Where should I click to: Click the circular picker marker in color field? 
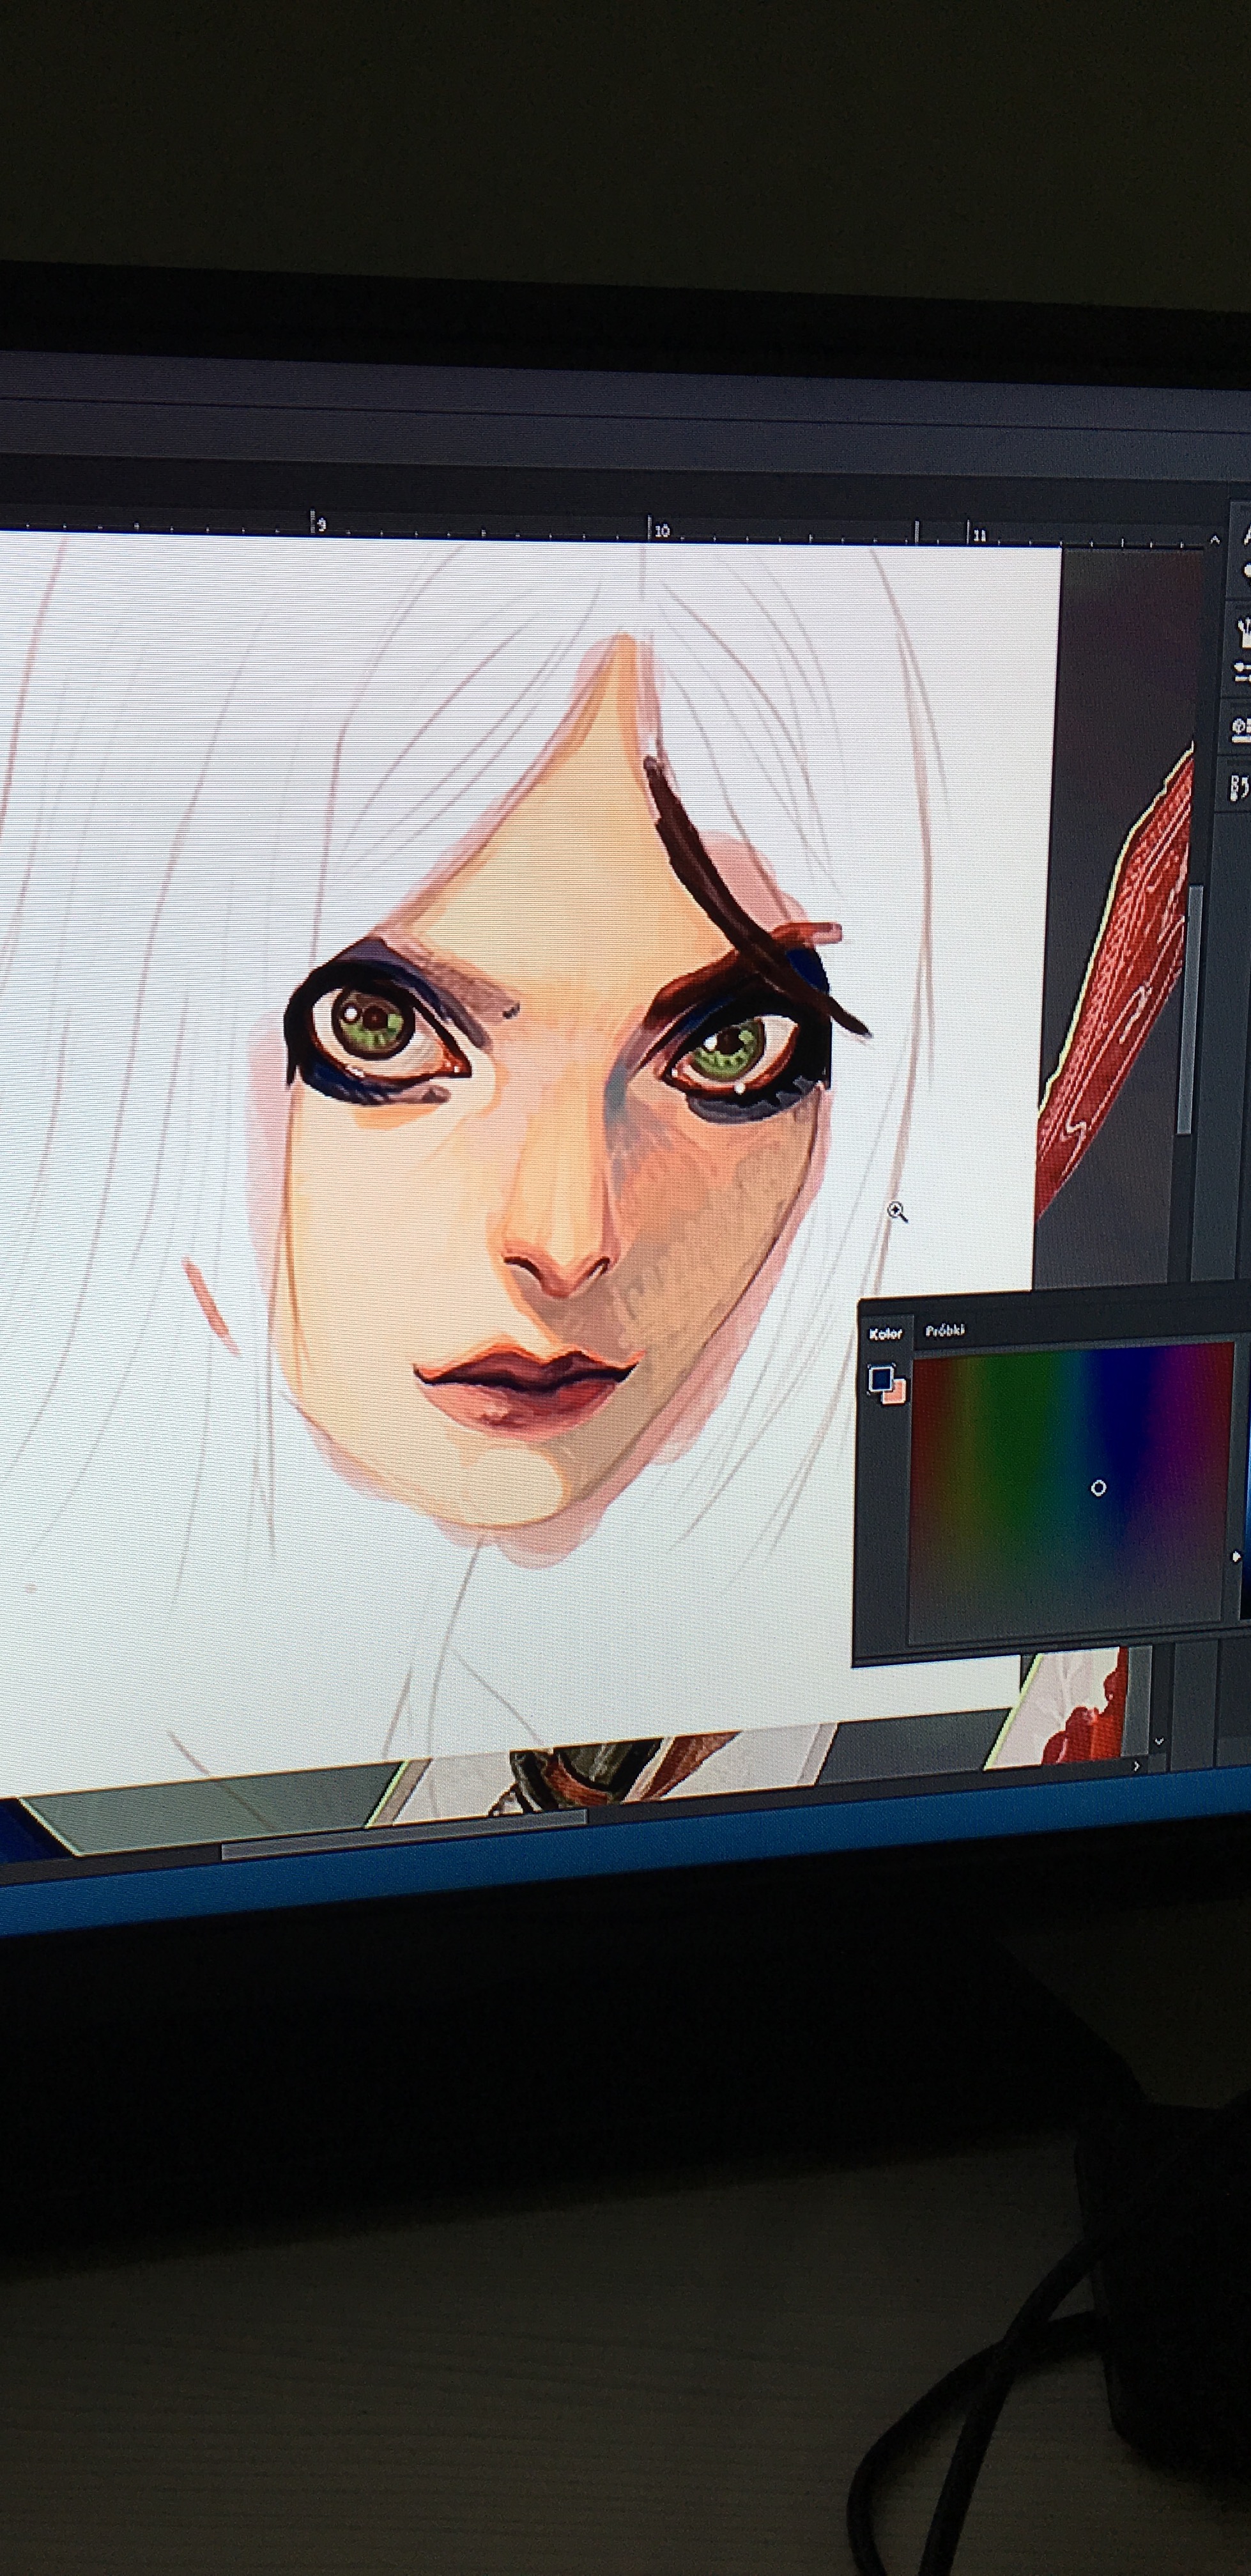coord(1098,1488)
